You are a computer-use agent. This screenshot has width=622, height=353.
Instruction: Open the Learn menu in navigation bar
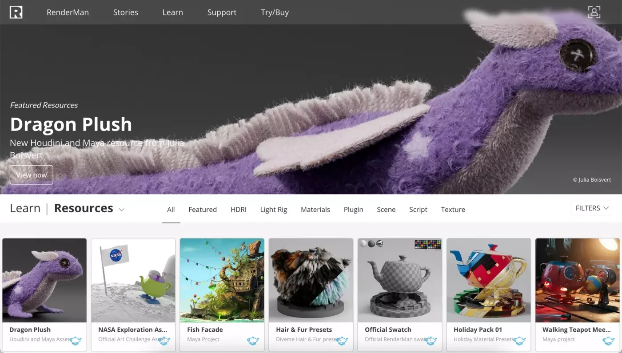[172, 12]
